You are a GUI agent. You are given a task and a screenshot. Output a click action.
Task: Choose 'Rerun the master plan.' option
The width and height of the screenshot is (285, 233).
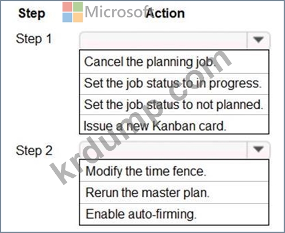(174, 193)
